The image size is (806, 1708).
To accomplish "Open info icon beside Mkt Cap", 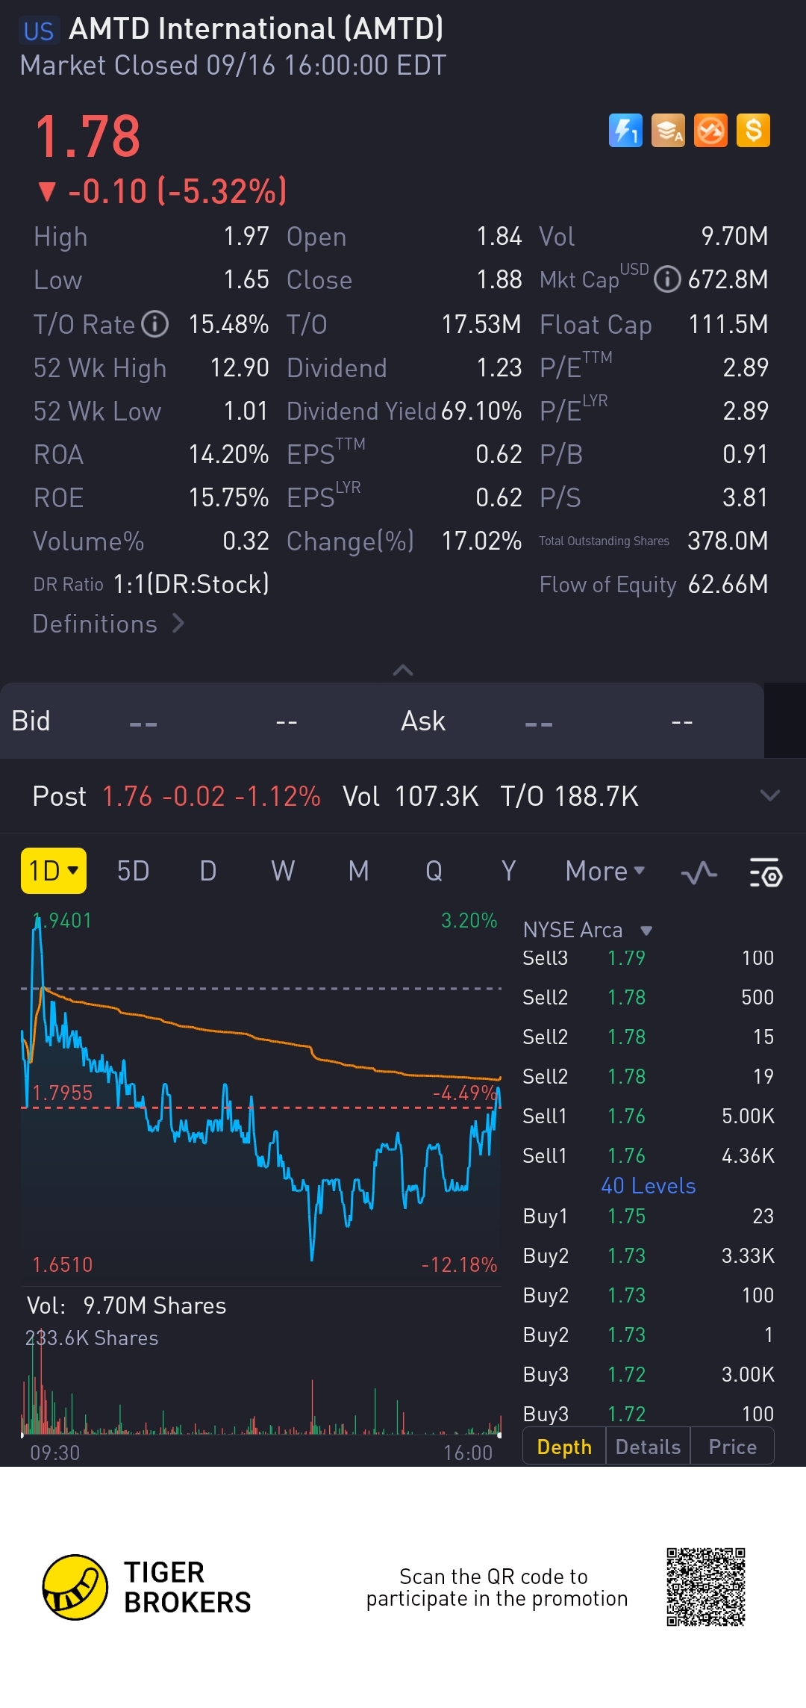I will tap(667, 280).
